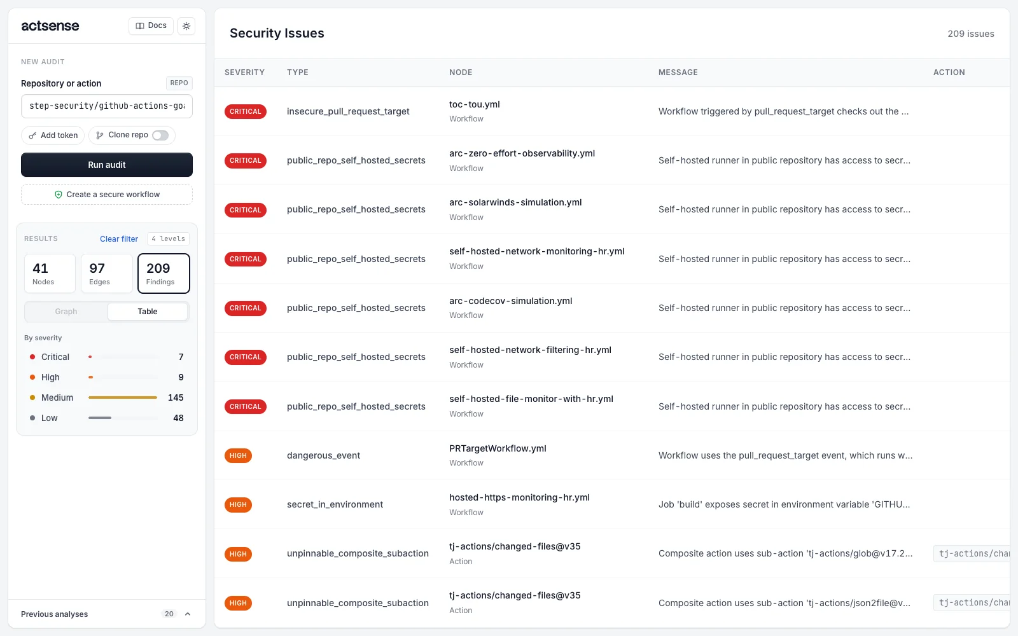Click the Add token button
1018x636 pixels.
point(53,135)
